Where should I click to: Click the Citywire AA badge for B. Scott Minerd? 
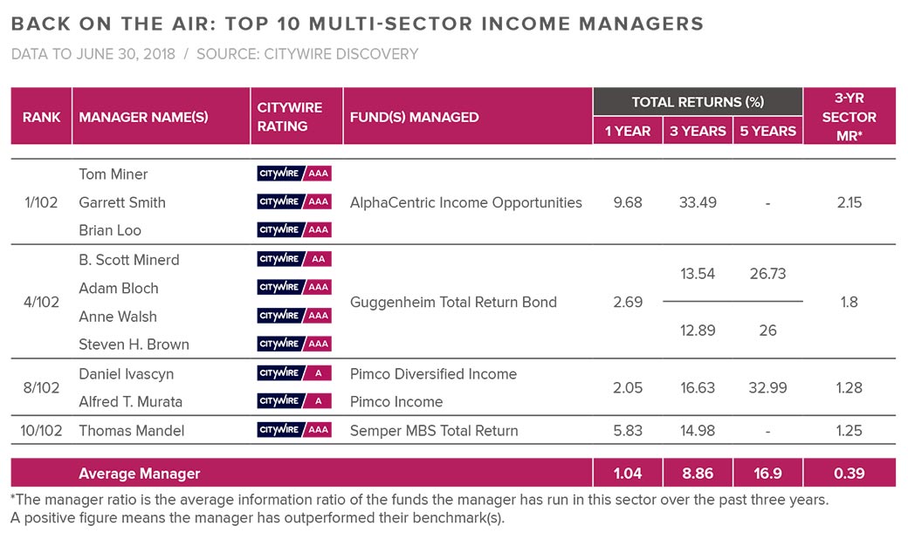294,259
